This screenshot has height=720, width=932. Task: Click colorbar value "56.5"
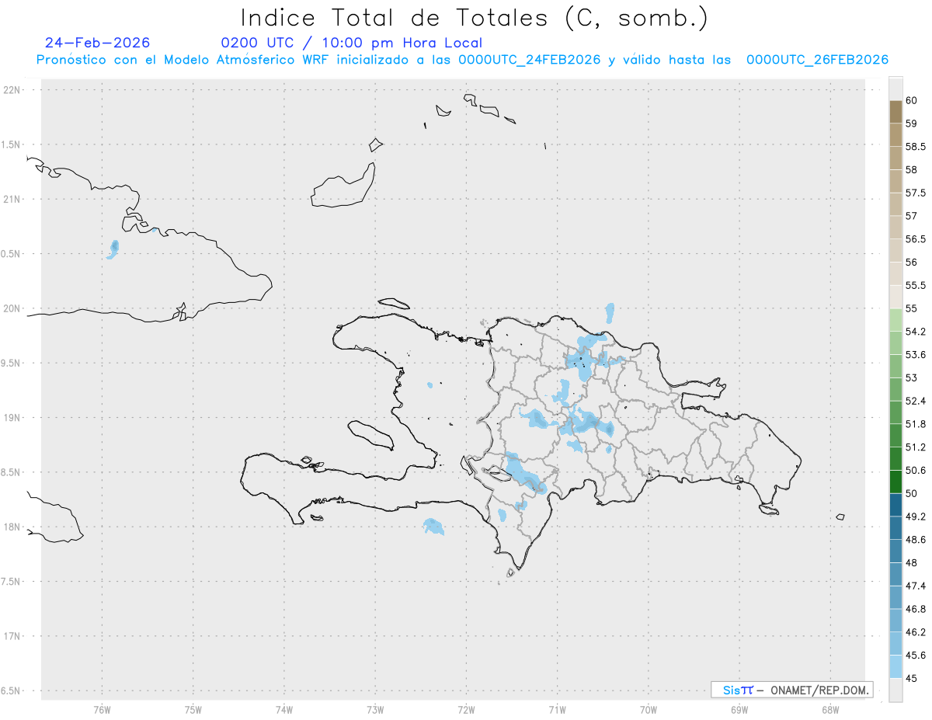(915, 239)
